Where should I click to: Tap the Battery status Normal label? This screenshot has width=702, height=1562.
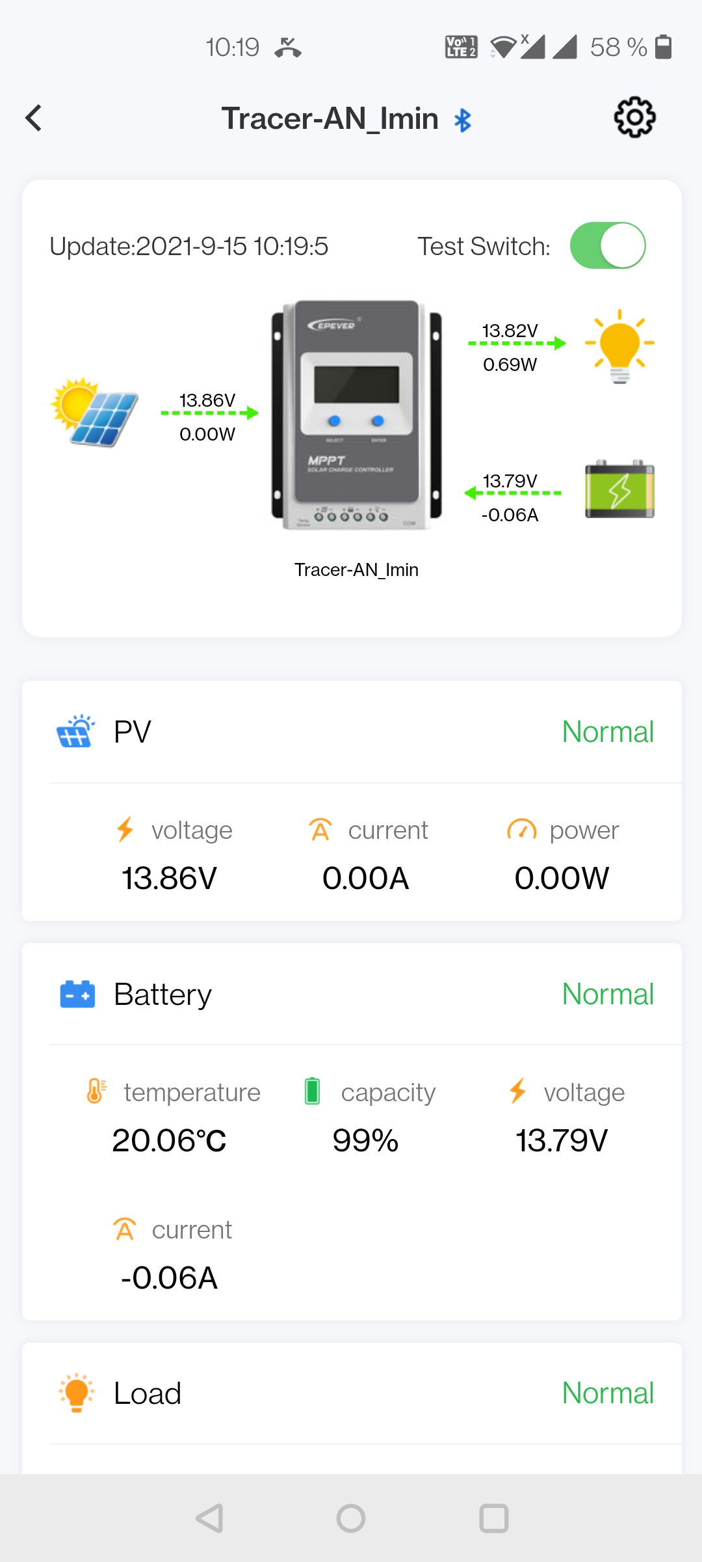coord(607,994)
